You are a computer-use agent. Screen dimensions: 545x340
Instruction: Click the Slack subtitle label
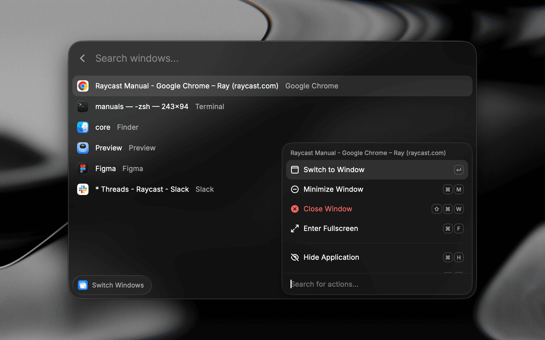205,189
